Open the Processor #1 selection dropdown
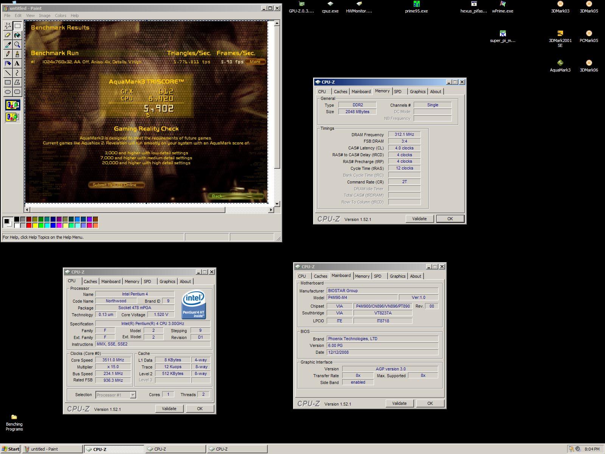Image resolution: width=605 pixels, height=454 pixels. click(133, 395)
